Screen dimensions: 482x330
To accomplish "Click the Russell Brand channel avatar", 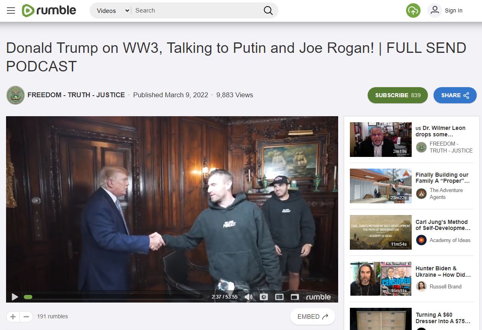I will pyautogui.click(x=421, y=286).
